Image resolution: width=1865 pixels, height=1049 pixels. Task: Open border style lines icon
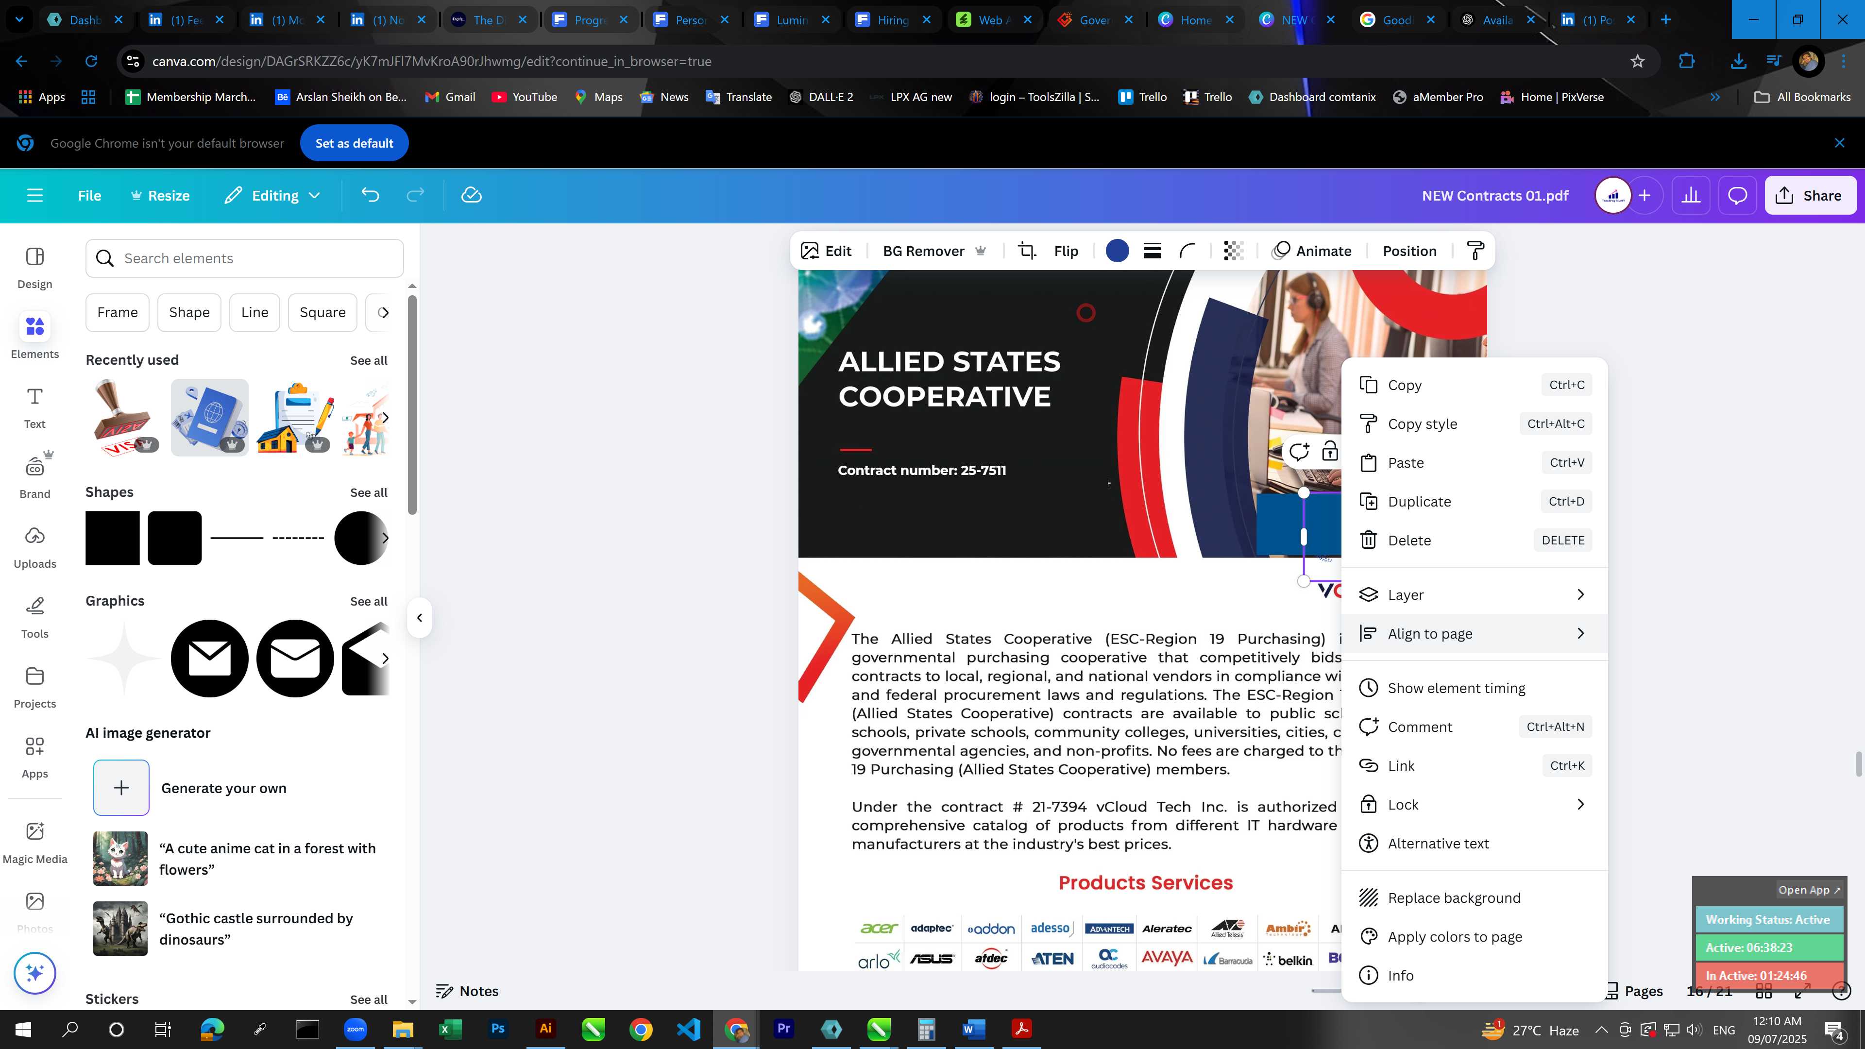pyautogui.click(x=1153, y=251)
